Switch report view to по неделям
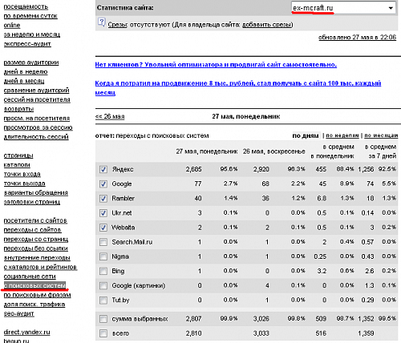Viewport: 401px width, 343px height. point(342,135)
